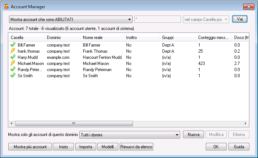258x158 pixels.
Task: Click 'Rimuovi da elenco' button
Action: pos(137,146)
